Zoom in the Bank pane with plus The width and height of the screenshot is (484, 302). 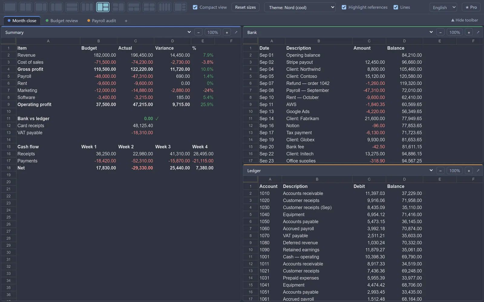pyautogui.click(x=469, y=32)
